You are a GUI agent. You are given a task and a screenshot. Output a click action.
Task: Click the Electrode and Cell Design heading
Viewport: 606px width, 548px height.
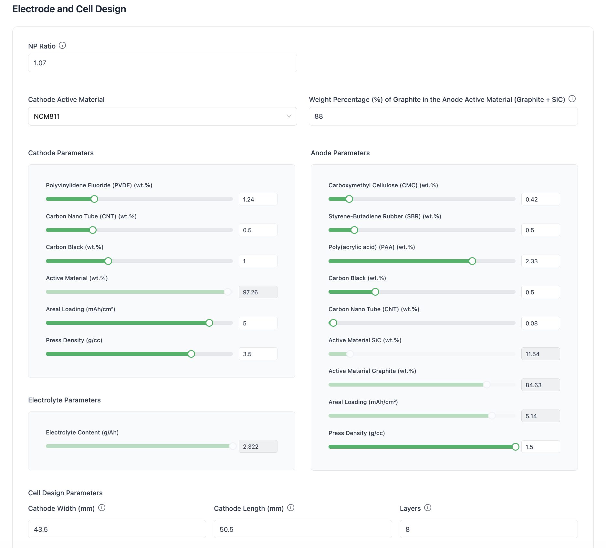[69, 9]
